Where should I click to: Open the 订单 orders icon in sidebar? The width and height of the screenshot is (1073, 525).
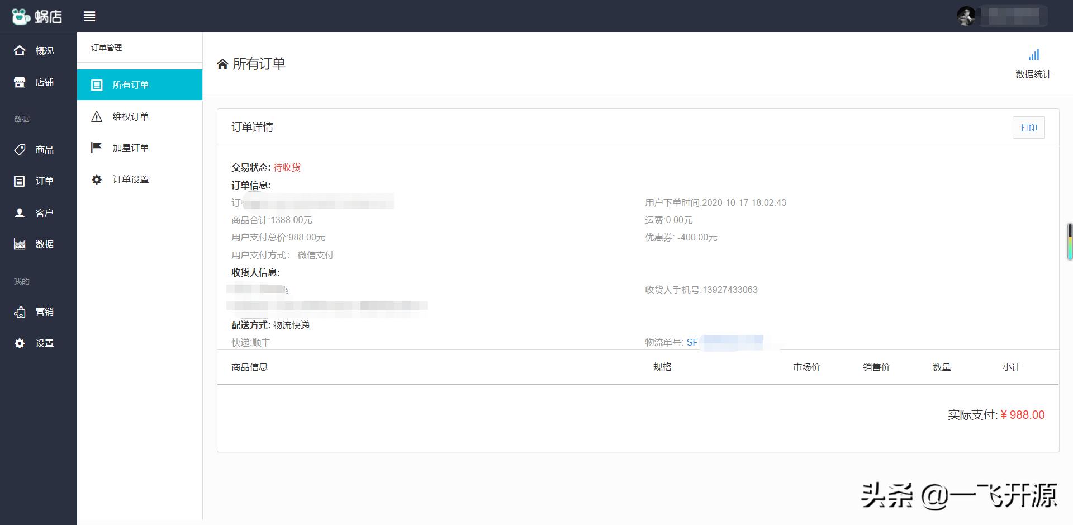20,181
